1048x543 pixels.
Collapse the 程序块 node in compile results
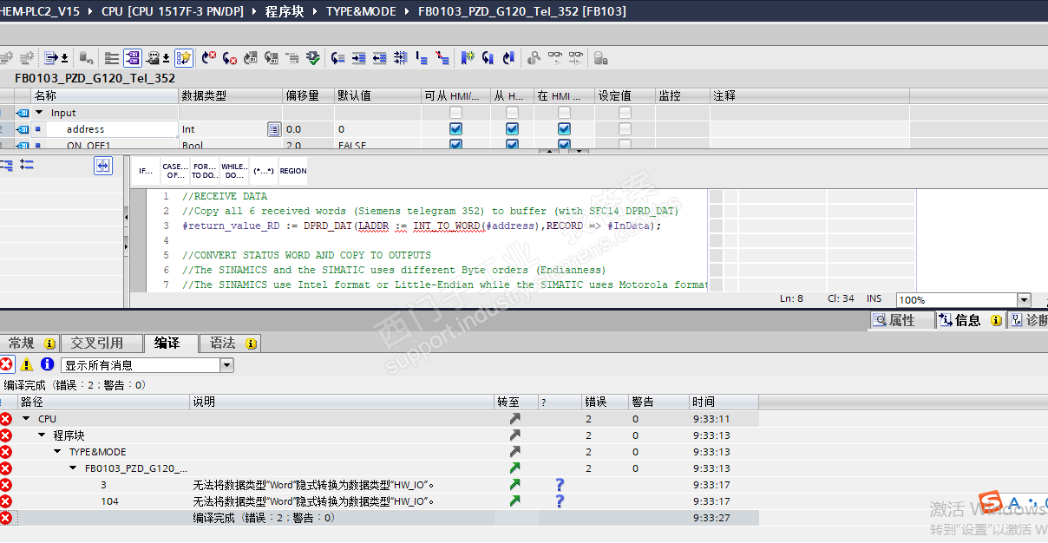(42, 435)
